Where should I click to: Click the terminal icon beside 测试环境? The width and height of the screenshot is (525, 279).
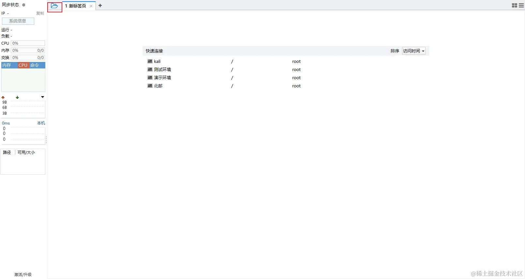point(150,69)
